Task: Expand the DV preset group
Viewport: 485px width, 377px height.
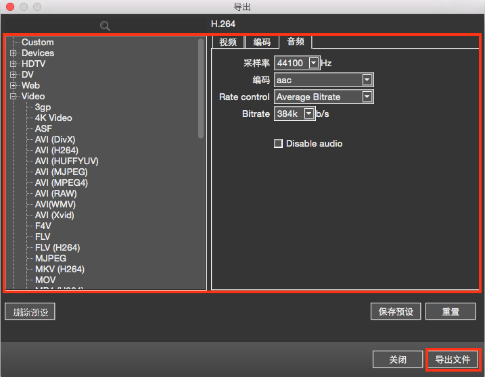Action: 13,75
